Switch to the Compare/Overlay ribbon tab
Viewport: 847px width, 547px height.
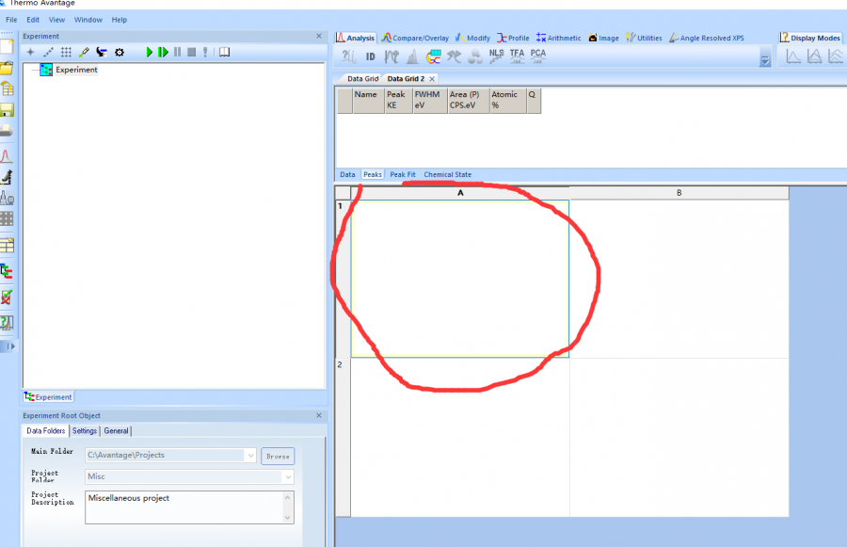[x=414, y=38]
